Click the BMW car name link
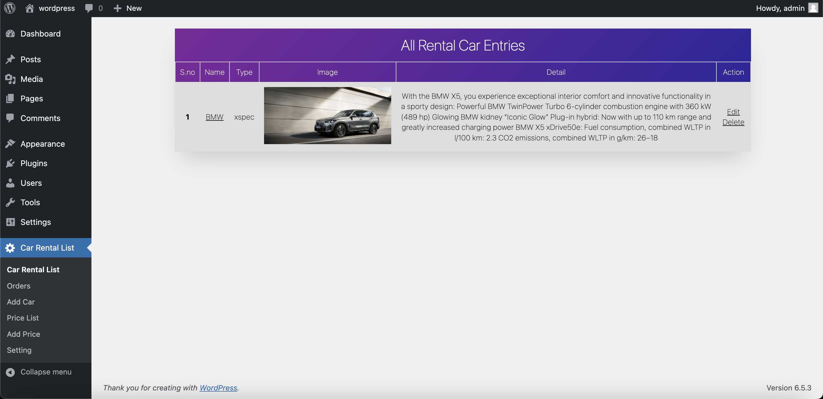This screenshot has height=399, width=823. 214,117
